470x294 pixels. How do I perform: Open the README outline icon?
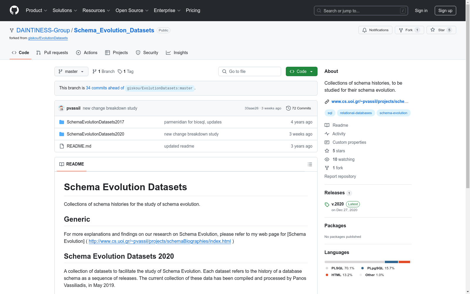(310, 164)
